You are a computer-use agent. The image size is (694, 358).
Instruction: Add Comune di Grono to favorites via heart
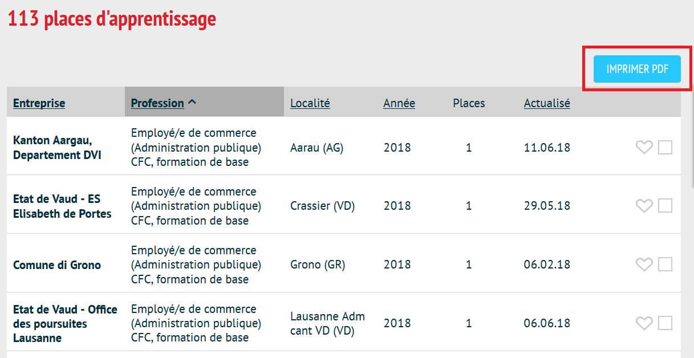(644, 265)
